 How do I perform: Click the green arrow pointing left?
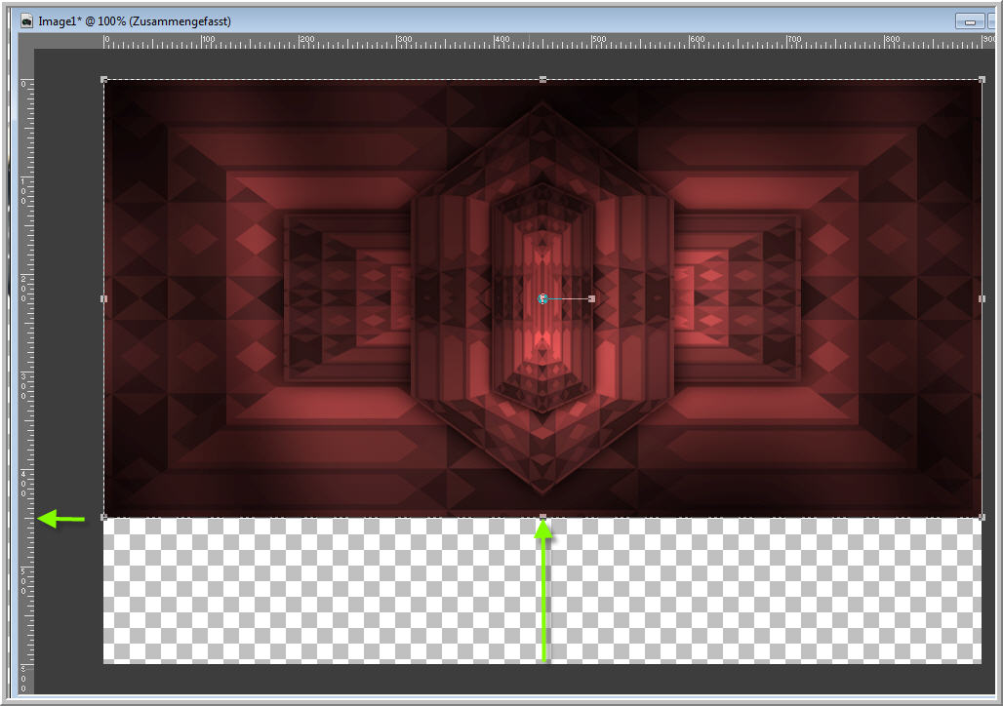click(60, 519)
